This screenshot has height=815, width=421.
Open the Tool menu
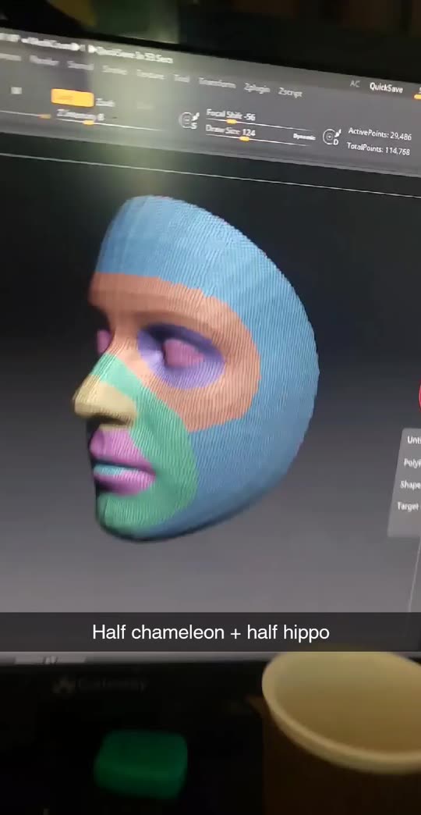[x=181, y=78]
